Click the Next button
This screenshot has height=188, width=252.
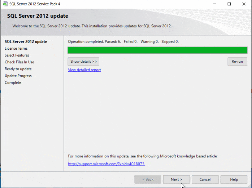176,179
